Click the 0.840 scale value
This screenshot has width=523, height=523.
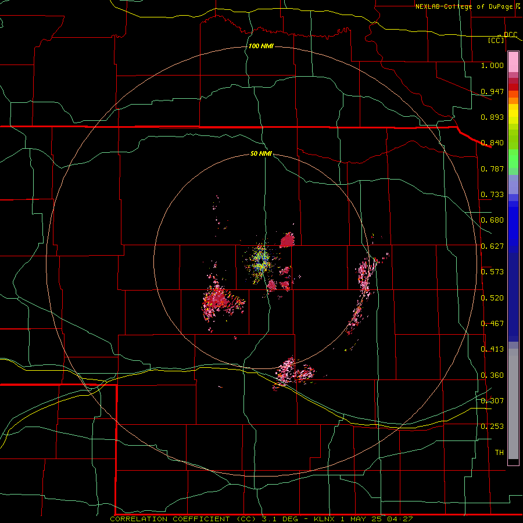click(x=492, y=143)
